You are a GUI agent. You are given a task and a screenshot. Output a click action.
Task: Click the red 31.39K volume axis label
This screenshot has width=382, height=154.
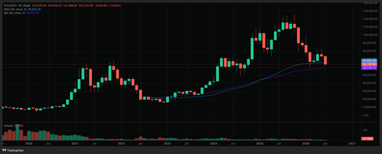pyautogui.click(x=367, y=138)
